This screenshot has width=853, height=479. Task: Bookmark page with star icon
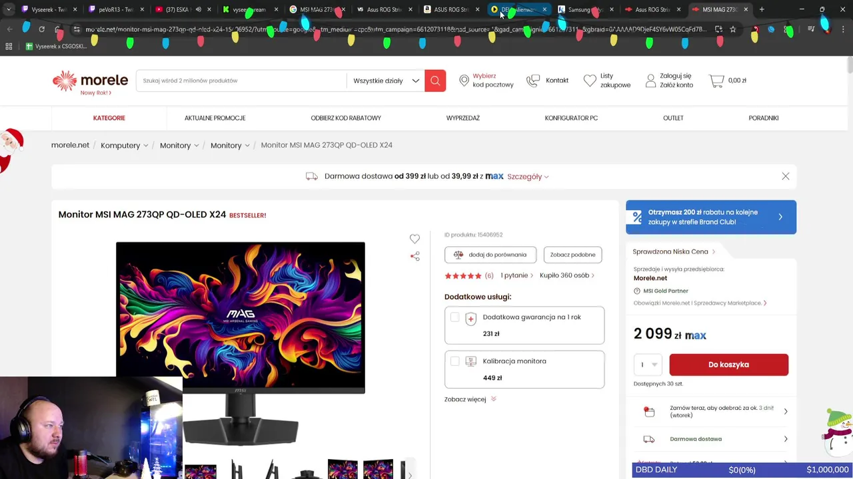click(x=733, y=29)
